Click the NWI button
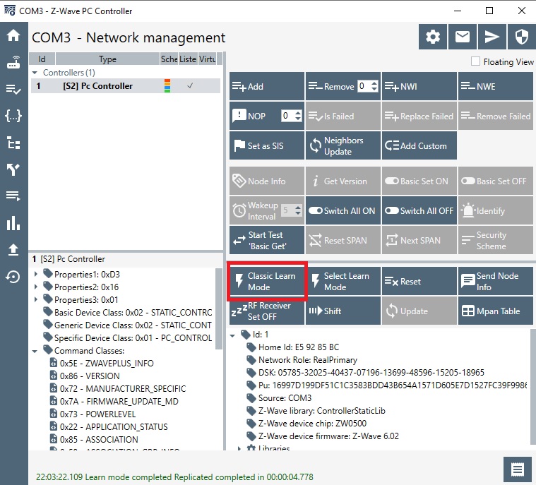The image size is (536, 485). coord(419,86)
